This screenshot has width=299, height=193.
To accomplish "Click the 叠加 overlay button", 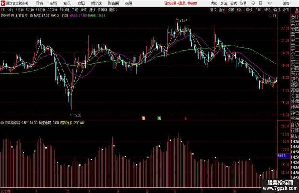I will 222,10.
